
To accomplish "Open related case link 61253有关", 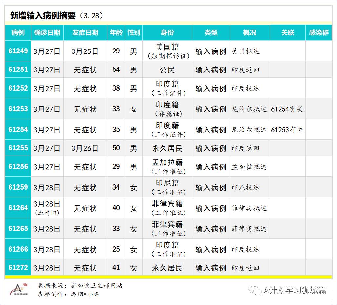I will [x=287, y=129].
